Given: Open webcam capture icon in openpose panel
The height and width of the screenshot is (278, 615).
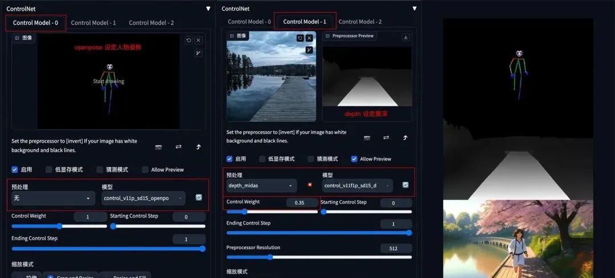Looking at the screenshot, I should click(158, 147).
